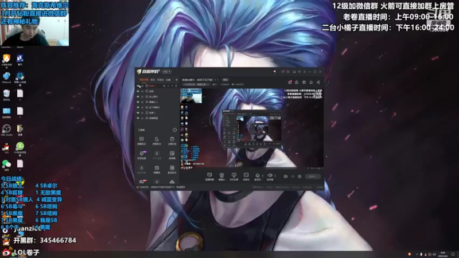Open the barrage show tool in toolbox
This screenshot has height=258, width=459.
coord(157,169)
